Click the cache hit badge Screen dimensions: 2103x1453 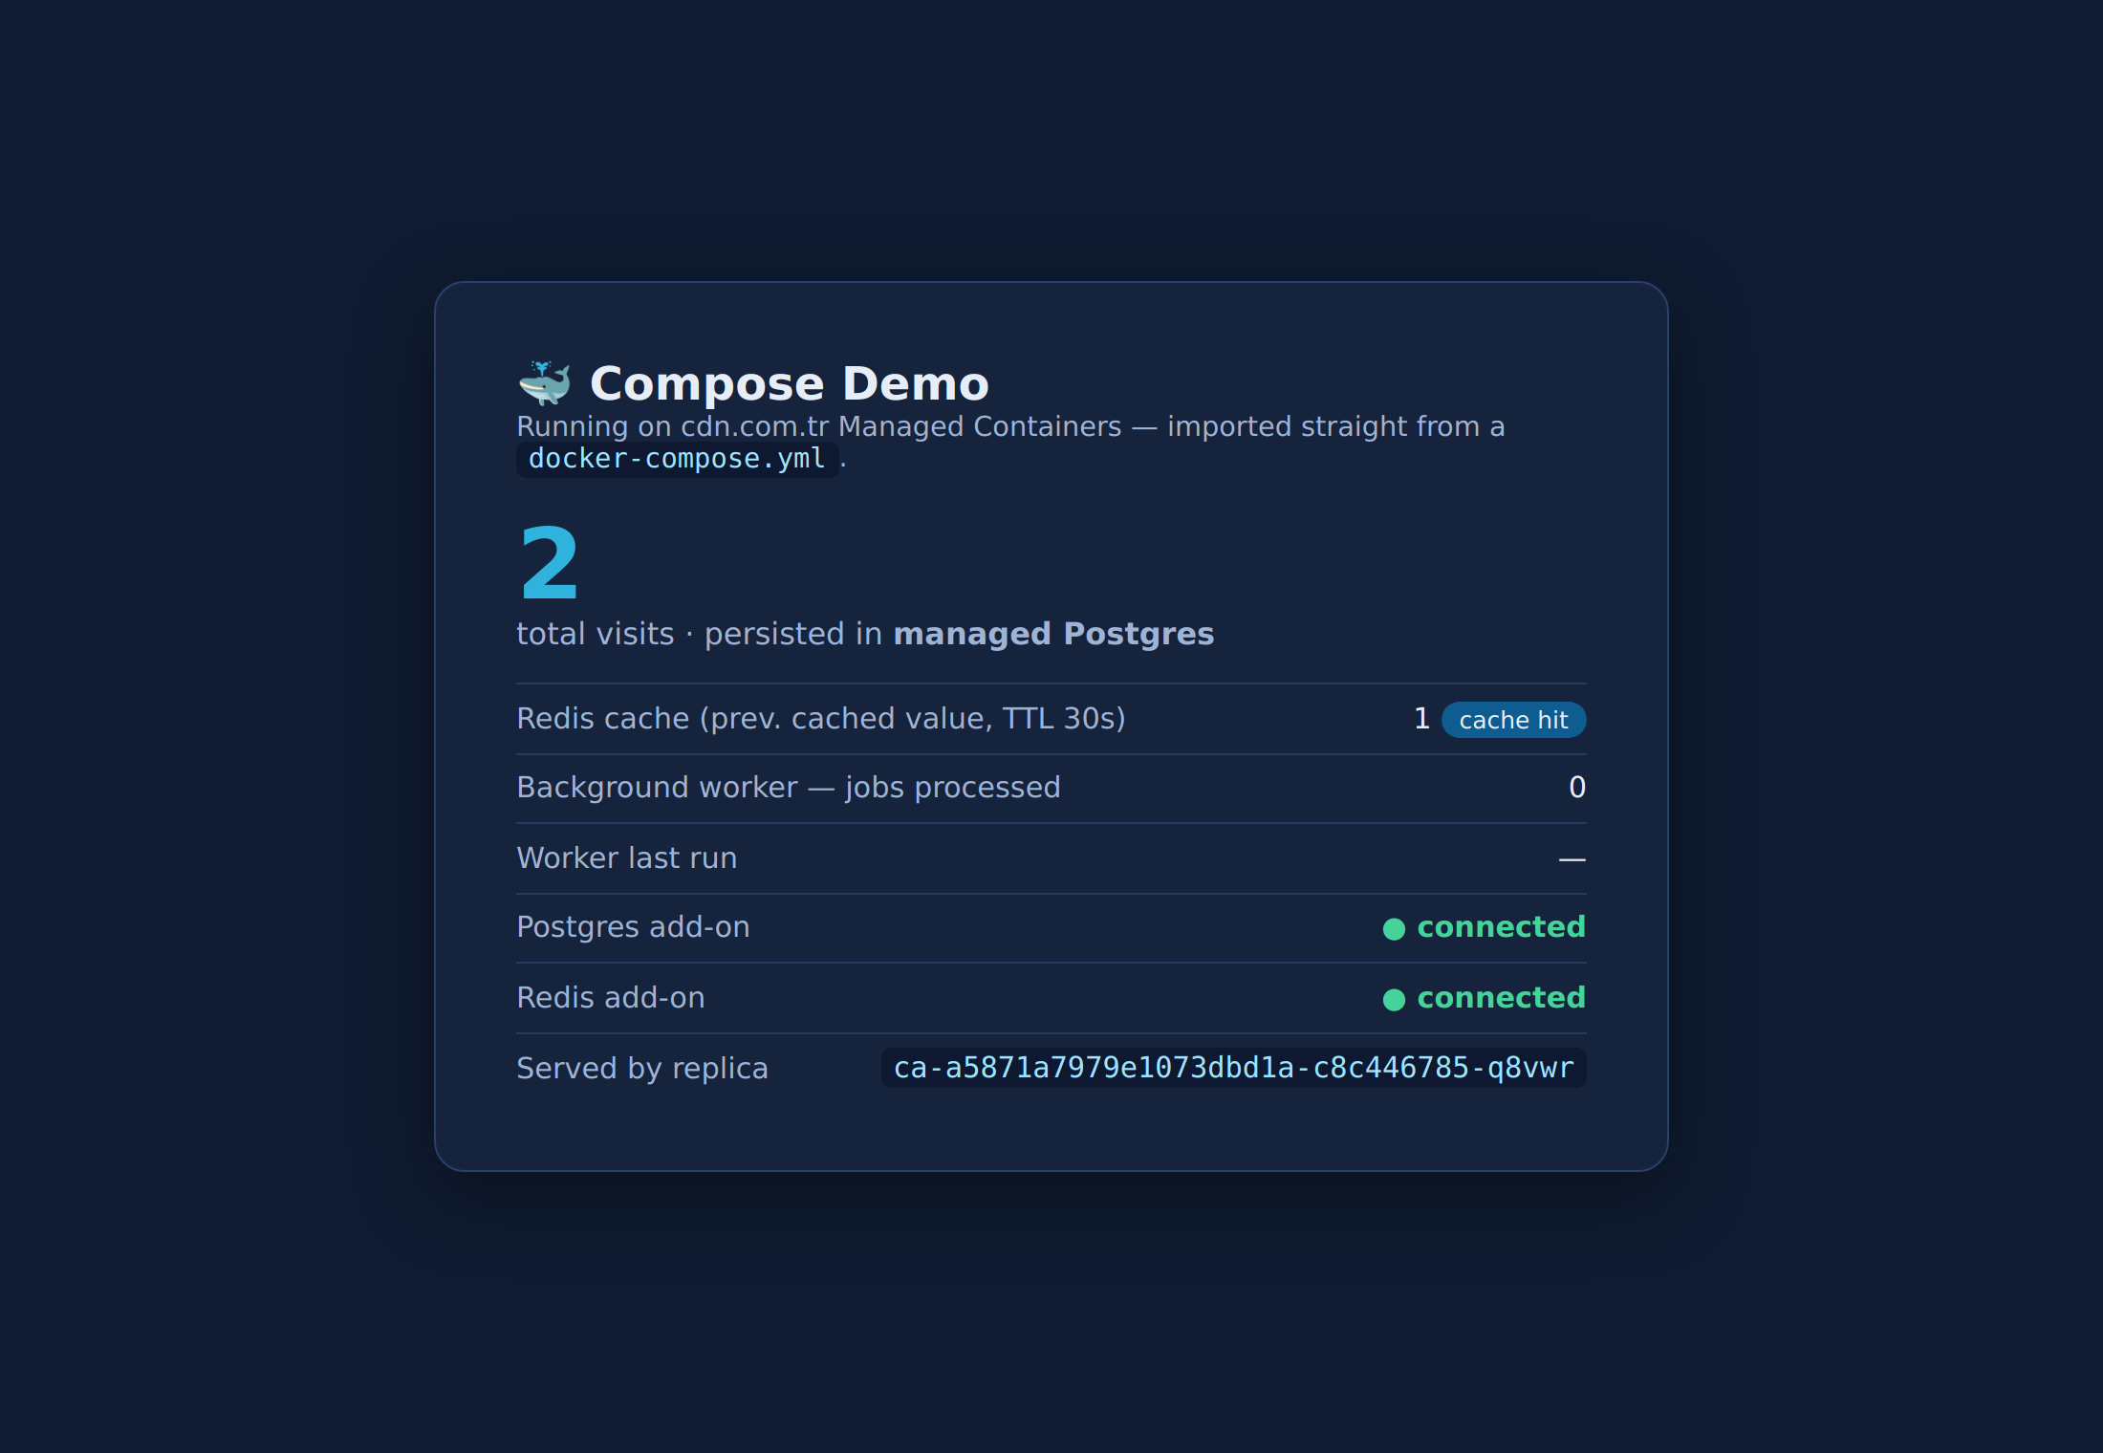coord(1513,720)
